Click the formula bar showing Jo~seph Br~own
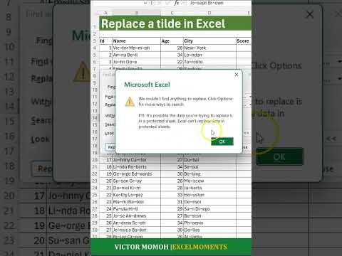342x256 pixels. [x=219, y=3]
